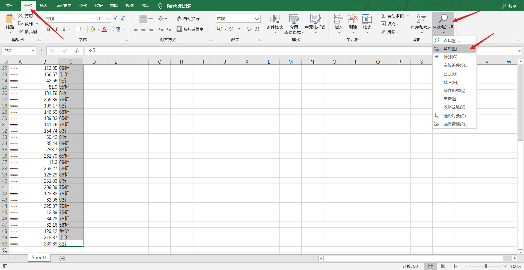Open the font name dropdown
Image resolution: width=524 pixels, height=270 pixels.
(x=91, y=19)
